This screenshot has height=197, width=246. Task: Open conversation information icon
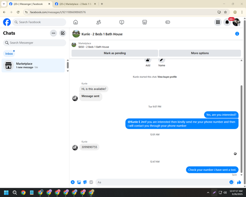click(237, 34)
